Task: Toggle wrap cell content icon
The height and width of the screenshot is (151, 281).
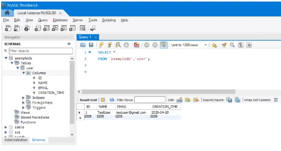Action: (x=276, y=100)
